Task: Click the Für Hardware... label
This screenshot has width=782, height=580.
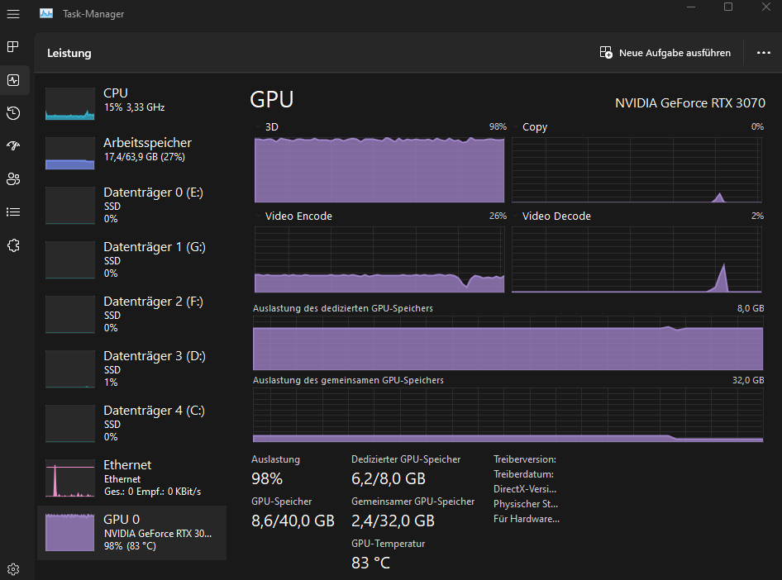Action: coord(527,519)
